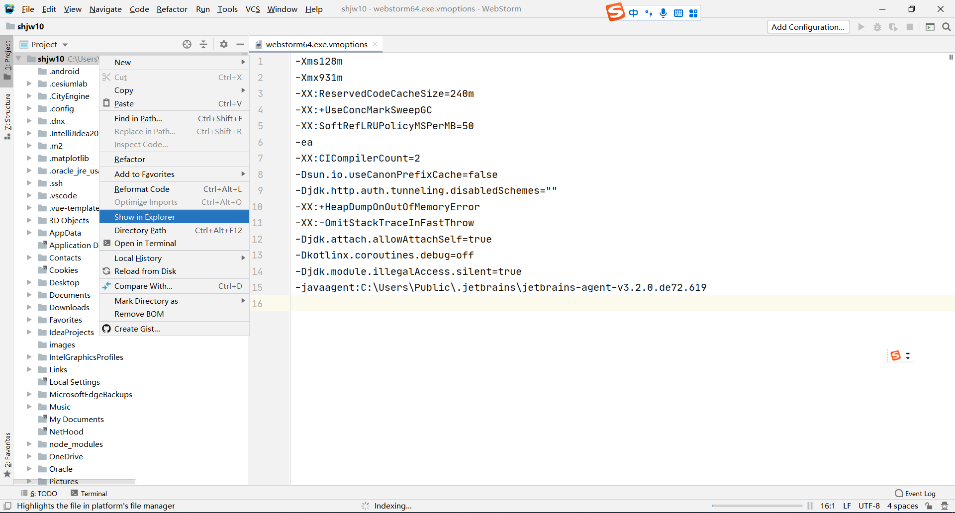This screenshot has width=955, height=513.
Task: Click the project tree horizontal scrollbar
Action: pos(75,481)
